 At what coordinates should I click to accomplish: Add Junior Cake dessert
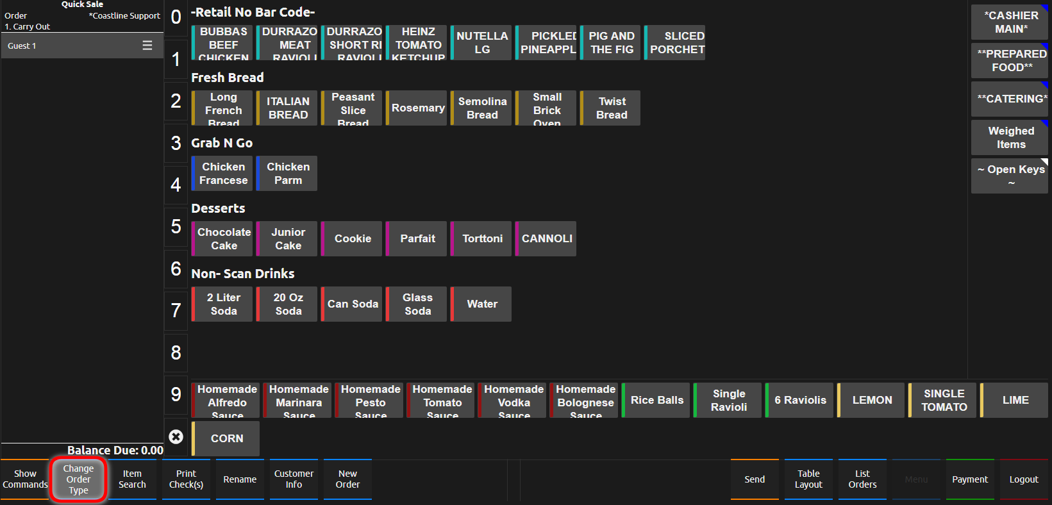(x=287, y=238)
